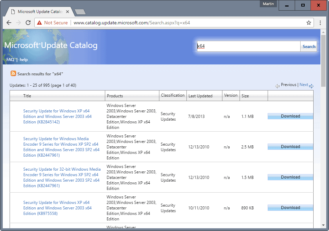Sort by Classification column header

[x=173, y=95]
